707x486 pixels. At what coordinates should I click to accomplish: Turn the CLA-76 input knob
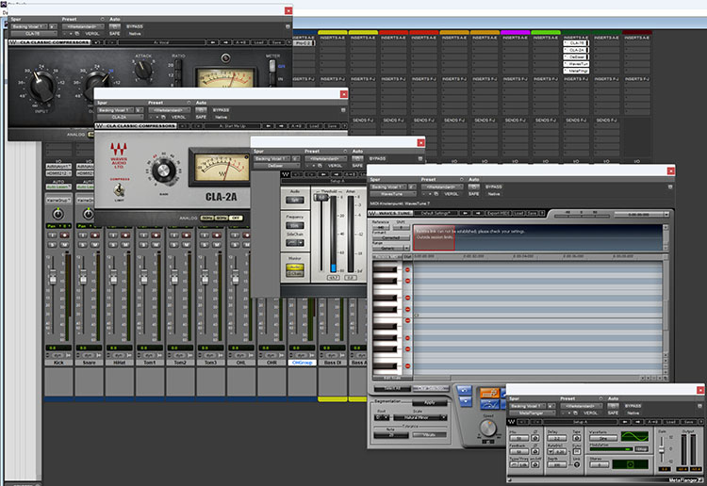(41, 85)
